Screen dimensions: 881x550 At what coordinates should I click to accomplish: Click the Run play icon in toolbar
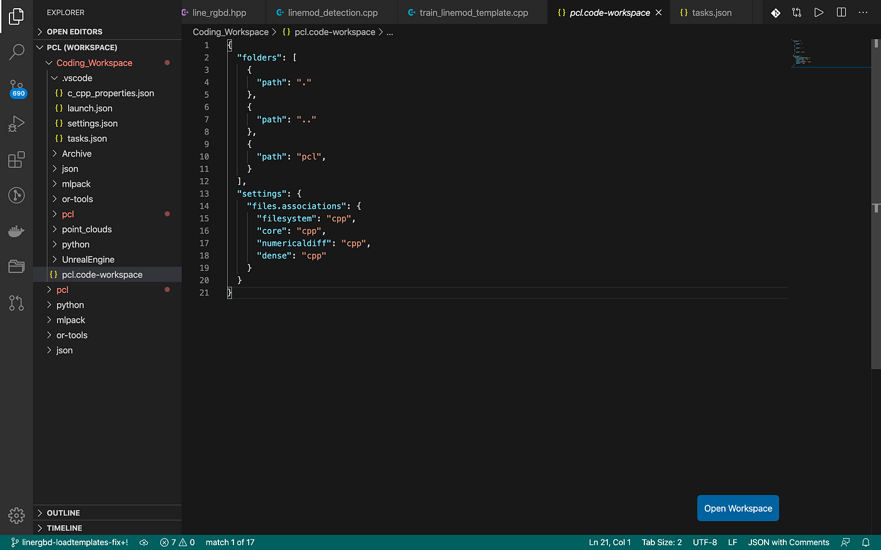819,13
